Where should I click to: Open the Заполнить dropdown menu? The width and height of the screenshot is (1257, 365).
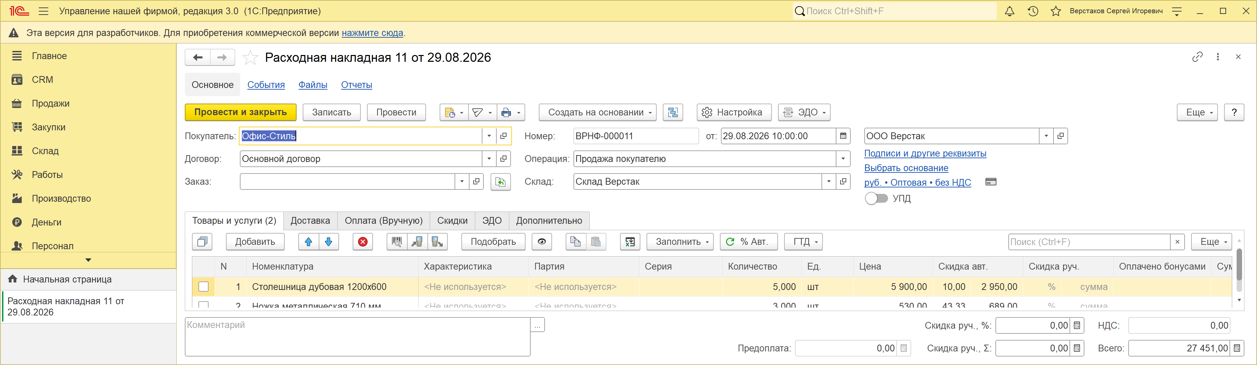click(x=680, y=241)
